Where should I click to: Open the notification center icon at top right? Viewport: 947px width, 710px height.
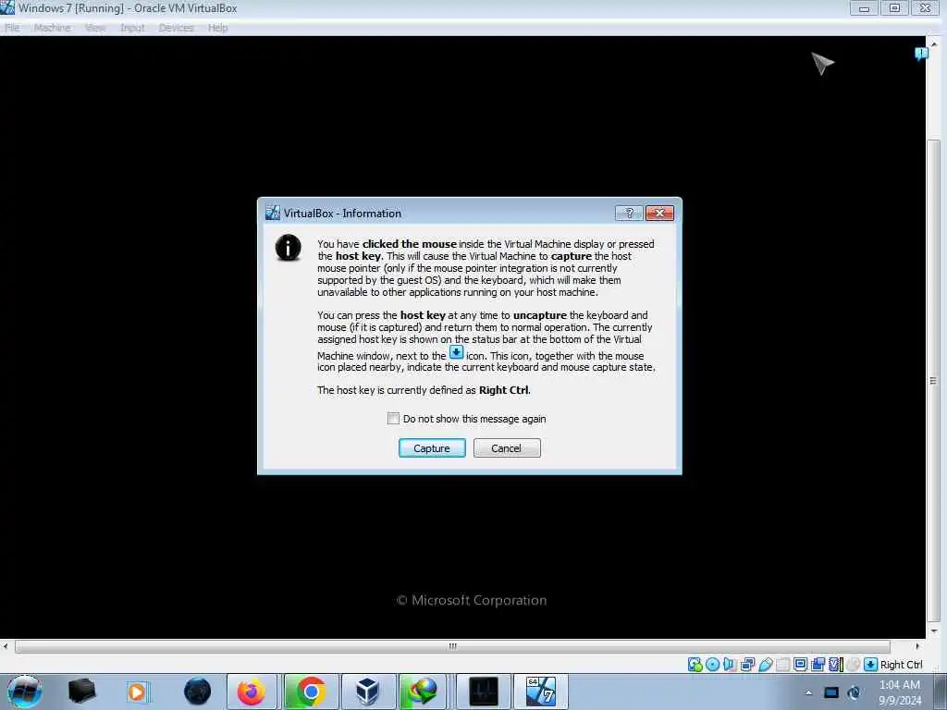coord(921,54)
